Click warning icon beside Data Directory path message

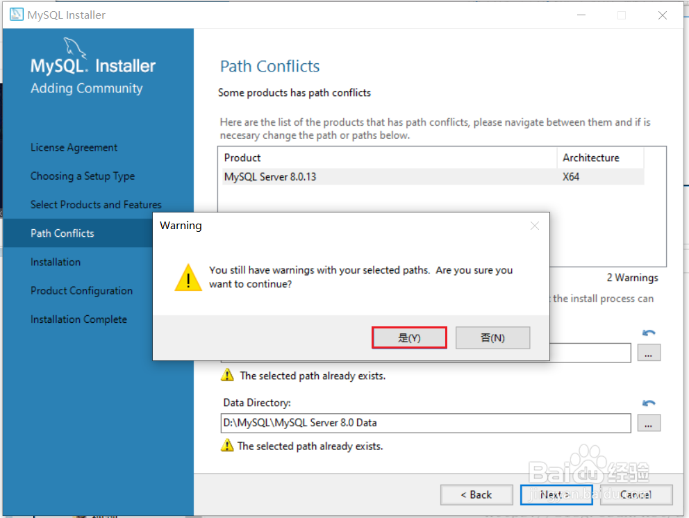coord(226,445)
